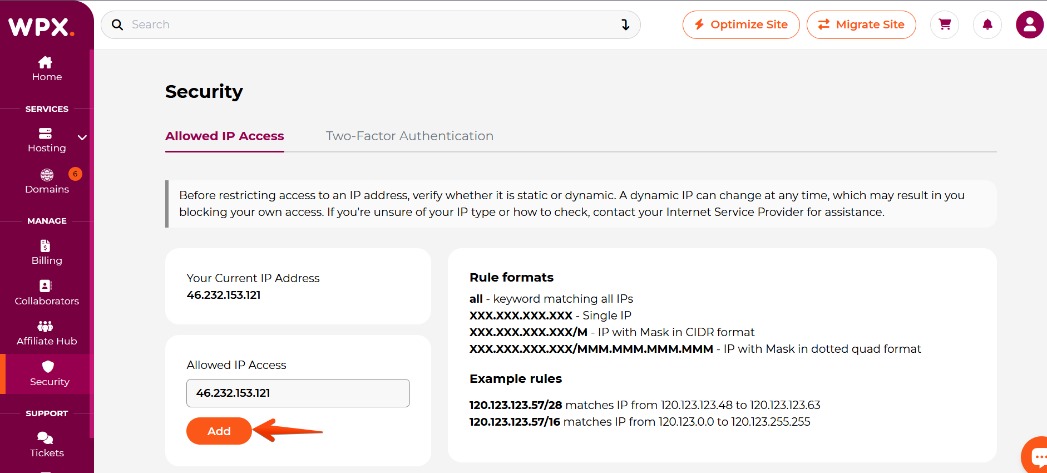Click the Optimize Site button
Screen dimensions: 1047x473
pos(741,24)
